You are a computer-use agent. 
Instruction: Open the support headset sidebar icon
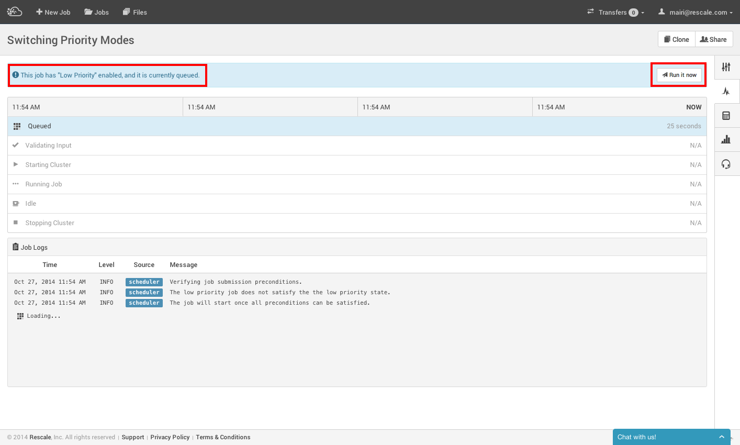coord(726,164)
